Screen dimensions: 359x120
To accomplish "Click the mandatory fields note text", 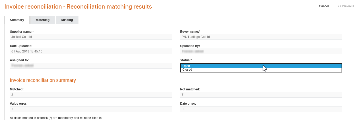I will click(56, 118).
